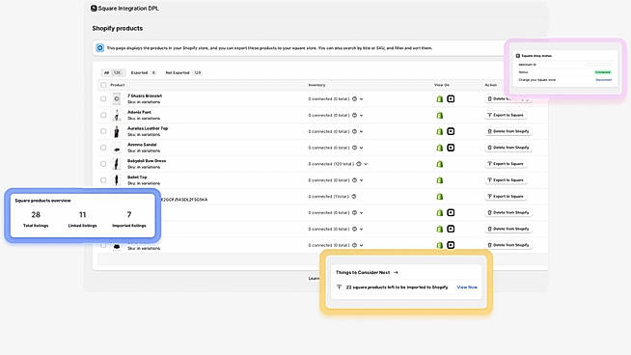Click the round inventory icon for Adonis Pant
Viewport: 631px width, 355px height.
click(354, 115)
